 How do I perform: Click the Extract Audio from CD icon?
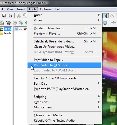pyautogui.click(x=21, y=23)
